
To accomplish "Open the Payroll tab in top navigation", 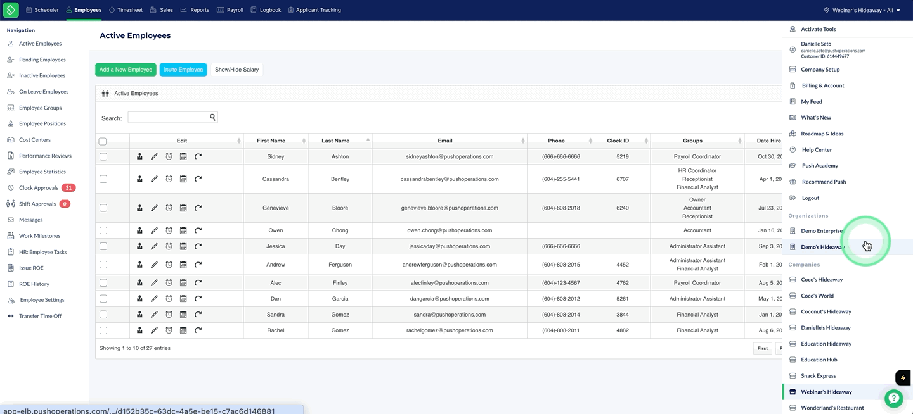I will click(x=230, y=10).
